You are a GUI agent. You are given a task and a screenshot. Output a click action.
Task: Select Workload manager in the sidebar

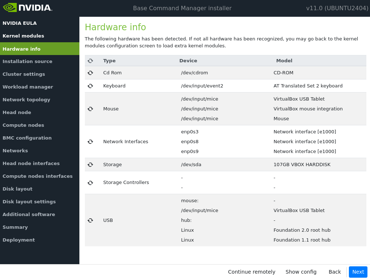point(40,87)
